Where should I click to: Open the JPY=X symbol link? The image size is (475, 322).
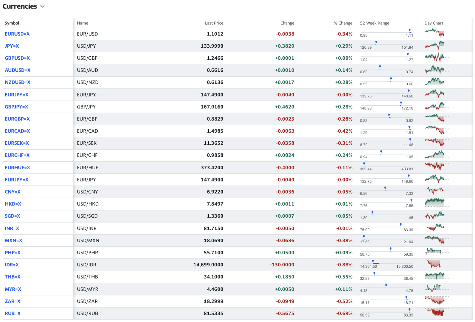click(x=12, y=46)
